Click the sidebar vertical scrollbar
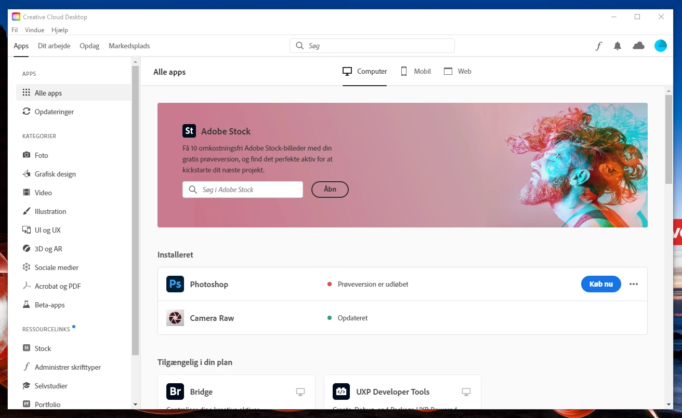682x418 pixels. point(136,210)
